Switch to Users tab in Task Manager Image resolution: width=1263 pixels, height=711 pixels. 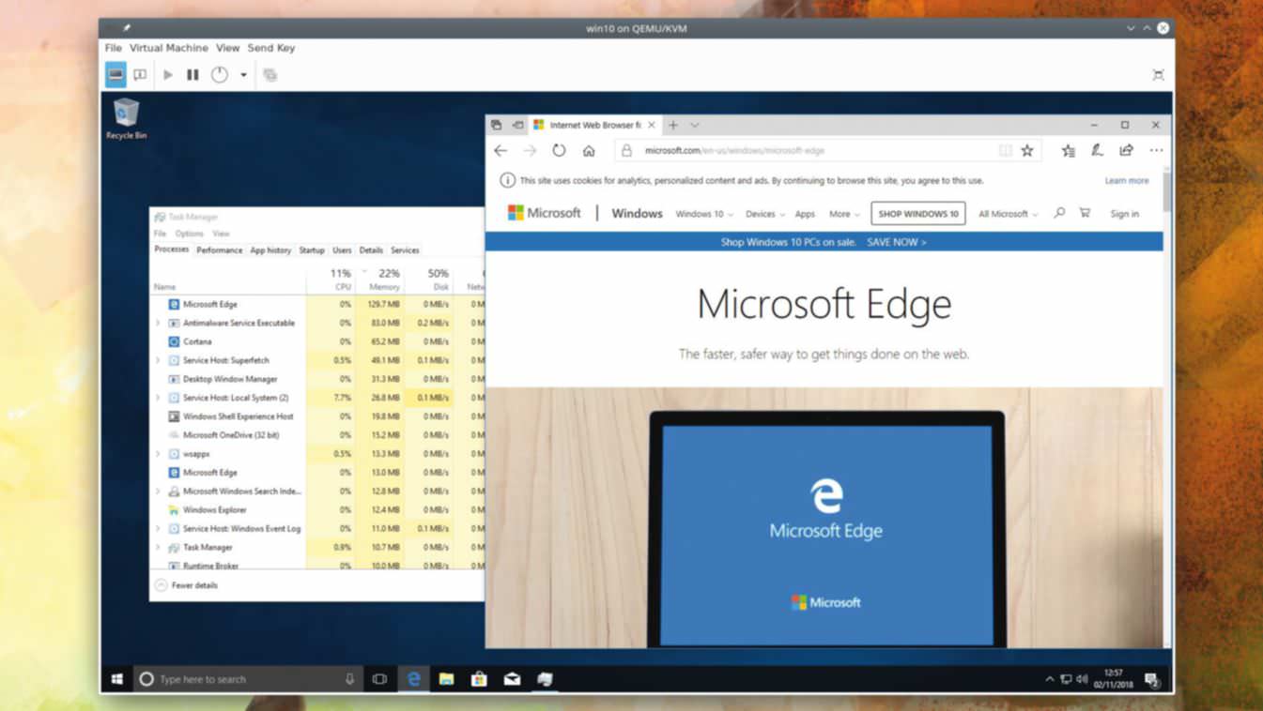[342, 250]
